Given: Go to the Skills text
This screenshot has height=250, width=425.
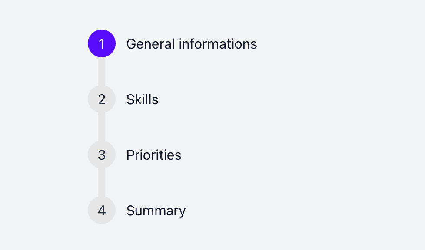Looking at the screenshot, I should (142, 99).
